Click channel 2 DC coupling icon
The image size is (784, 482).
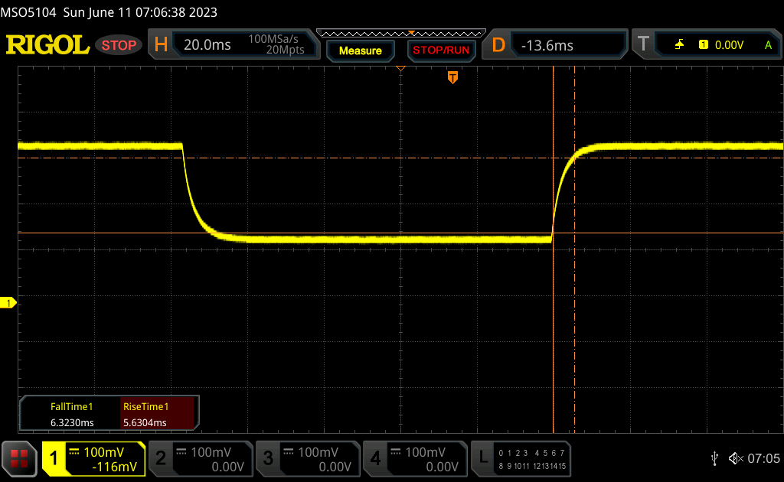tap(181, 451)
